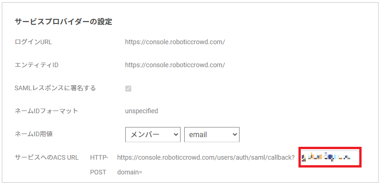The height and width of the screenshot is (185, 380).
Task: Click the エンティティID label
Action: pos(36,65)
